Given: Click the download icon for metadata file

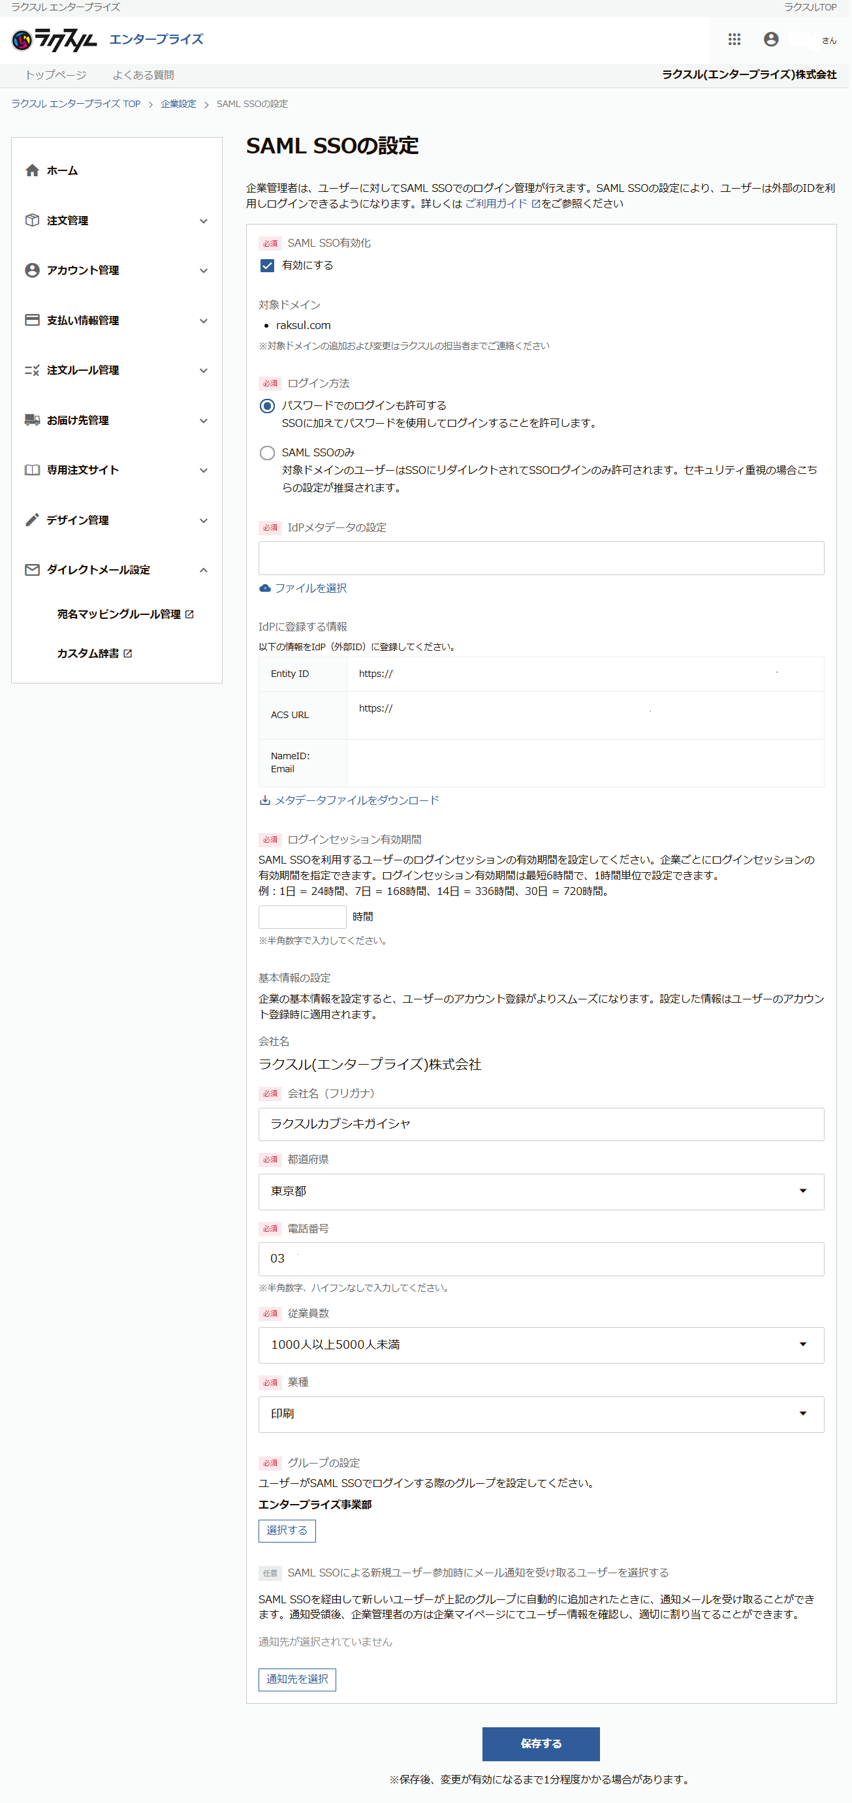Looking at the screenshot, I should click(264, 800).
